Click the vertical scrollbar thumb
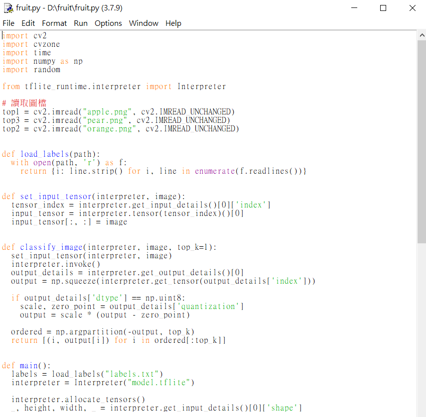Viewport: 426px width, 417px height. tap(422, 142)
